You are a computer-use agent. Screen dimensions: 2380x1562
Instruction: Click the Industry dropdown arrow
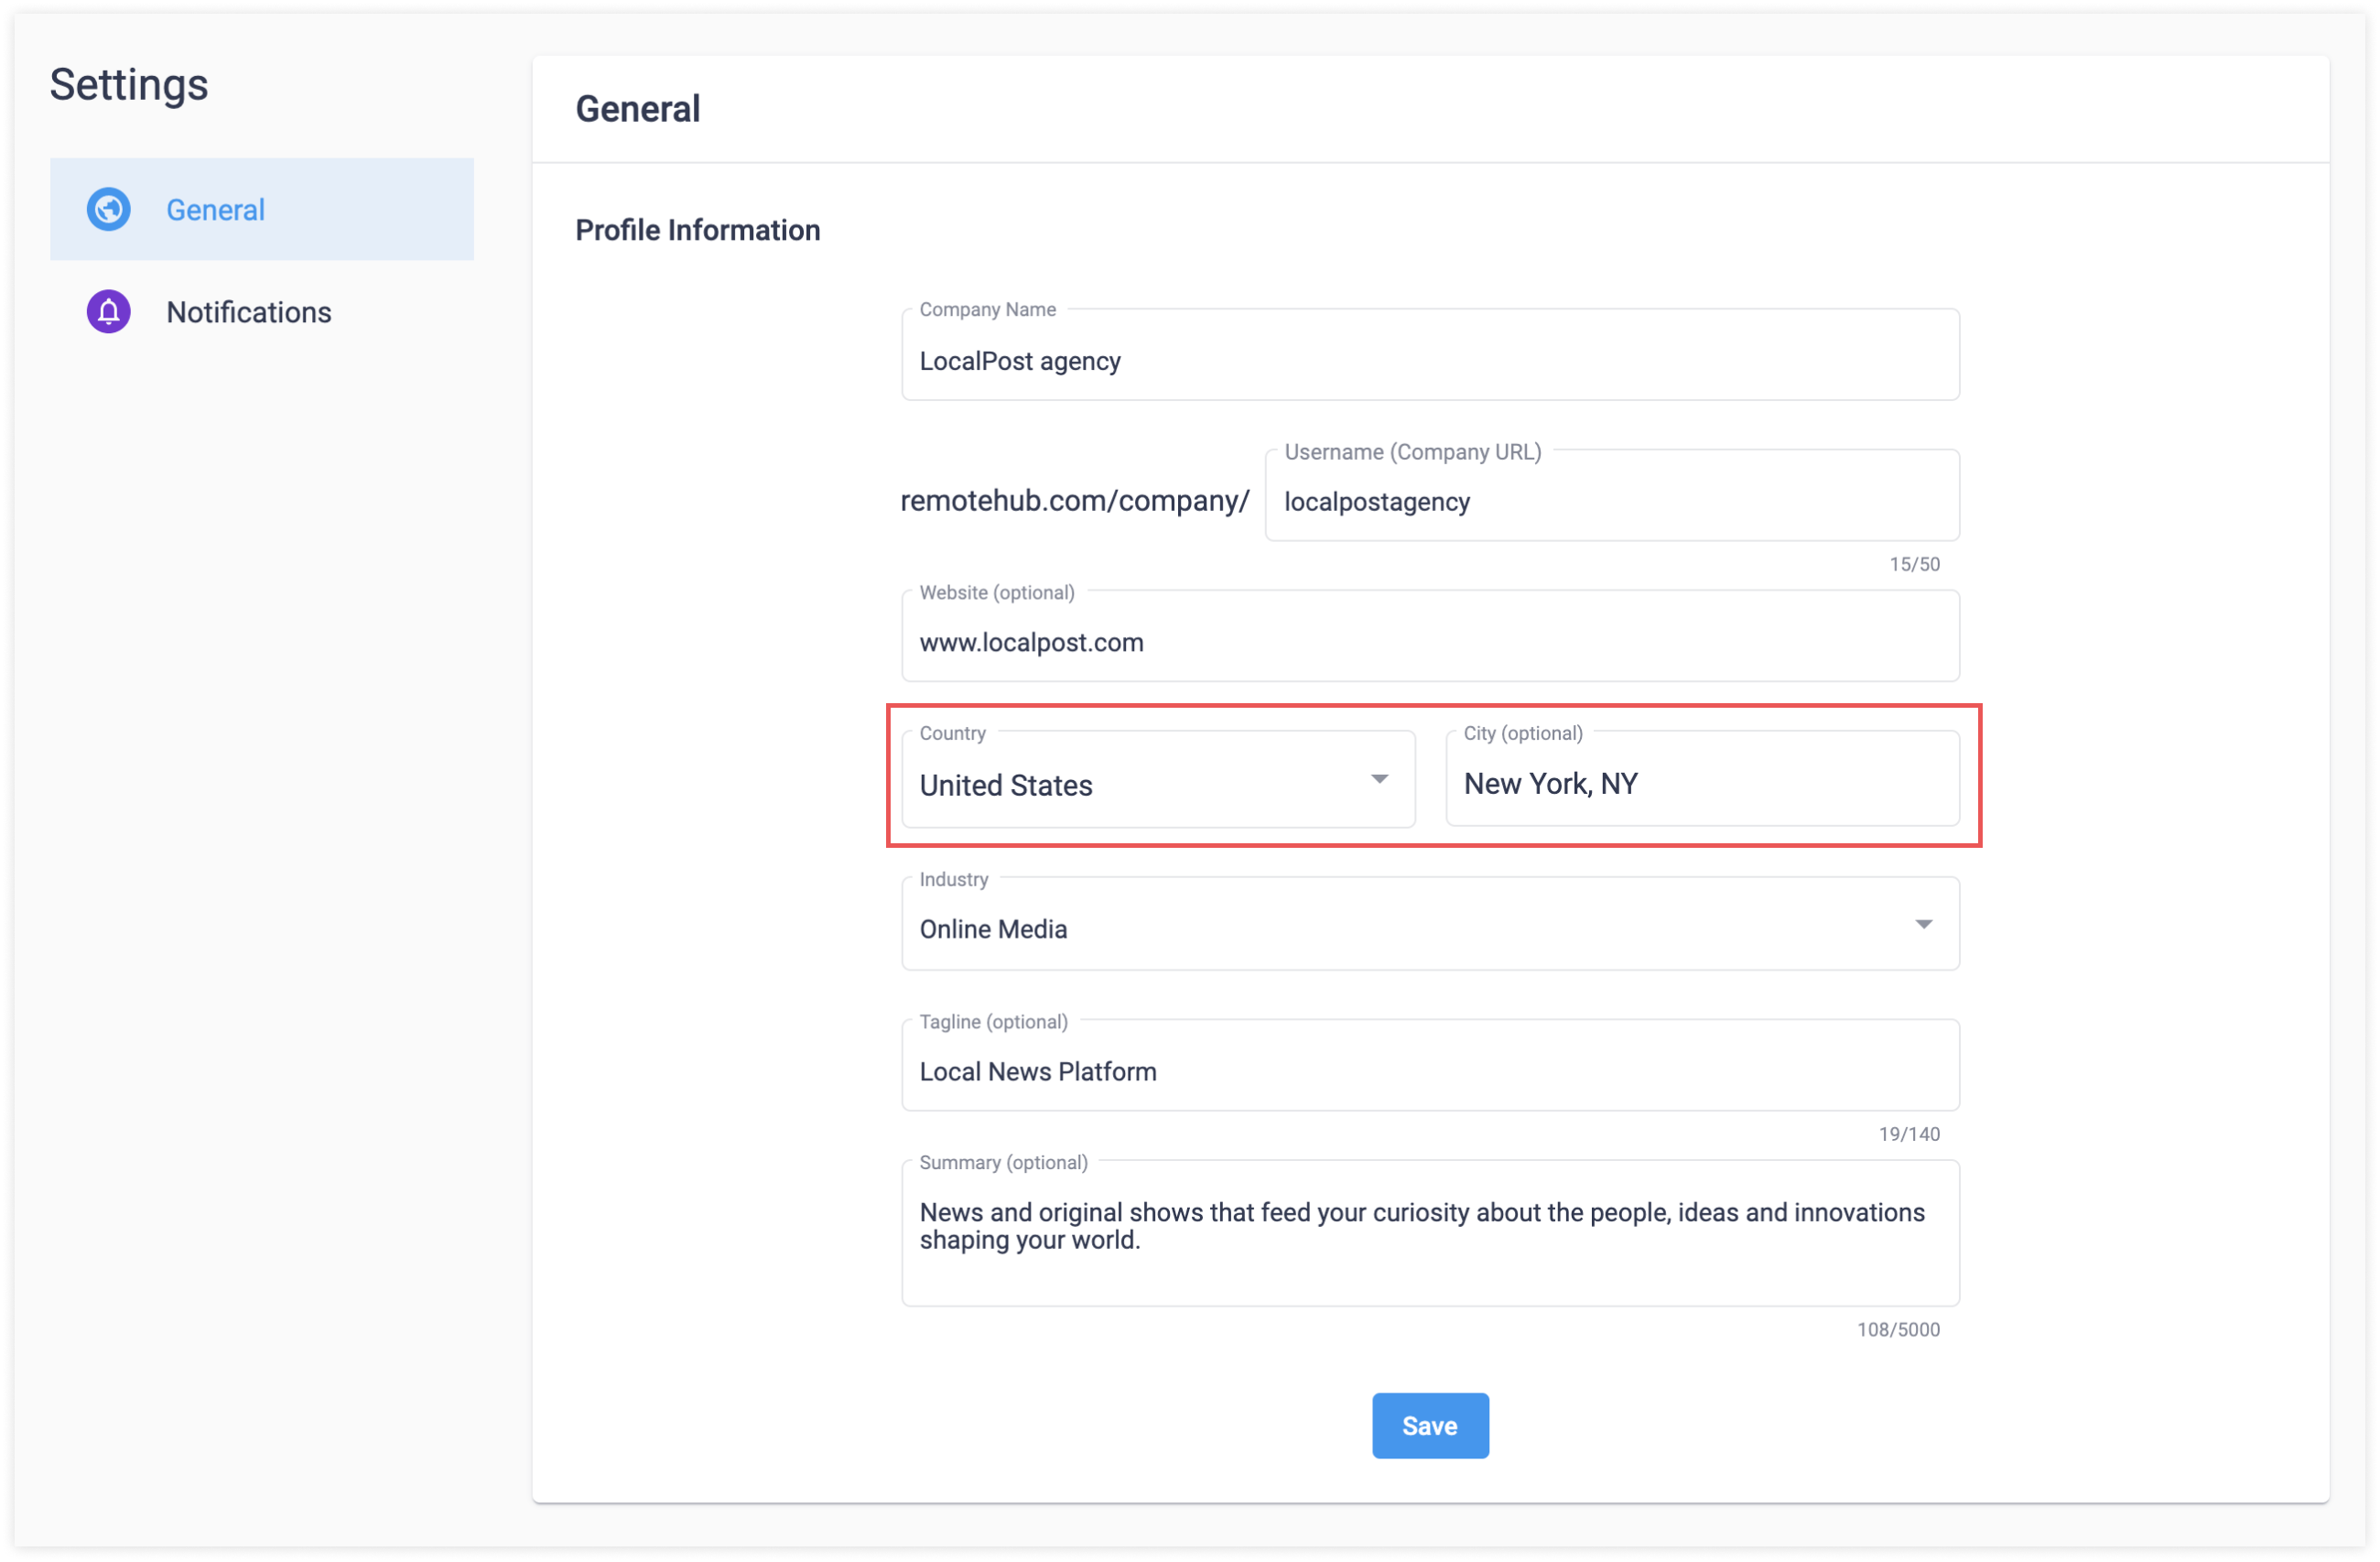[x=1923, y=925]
